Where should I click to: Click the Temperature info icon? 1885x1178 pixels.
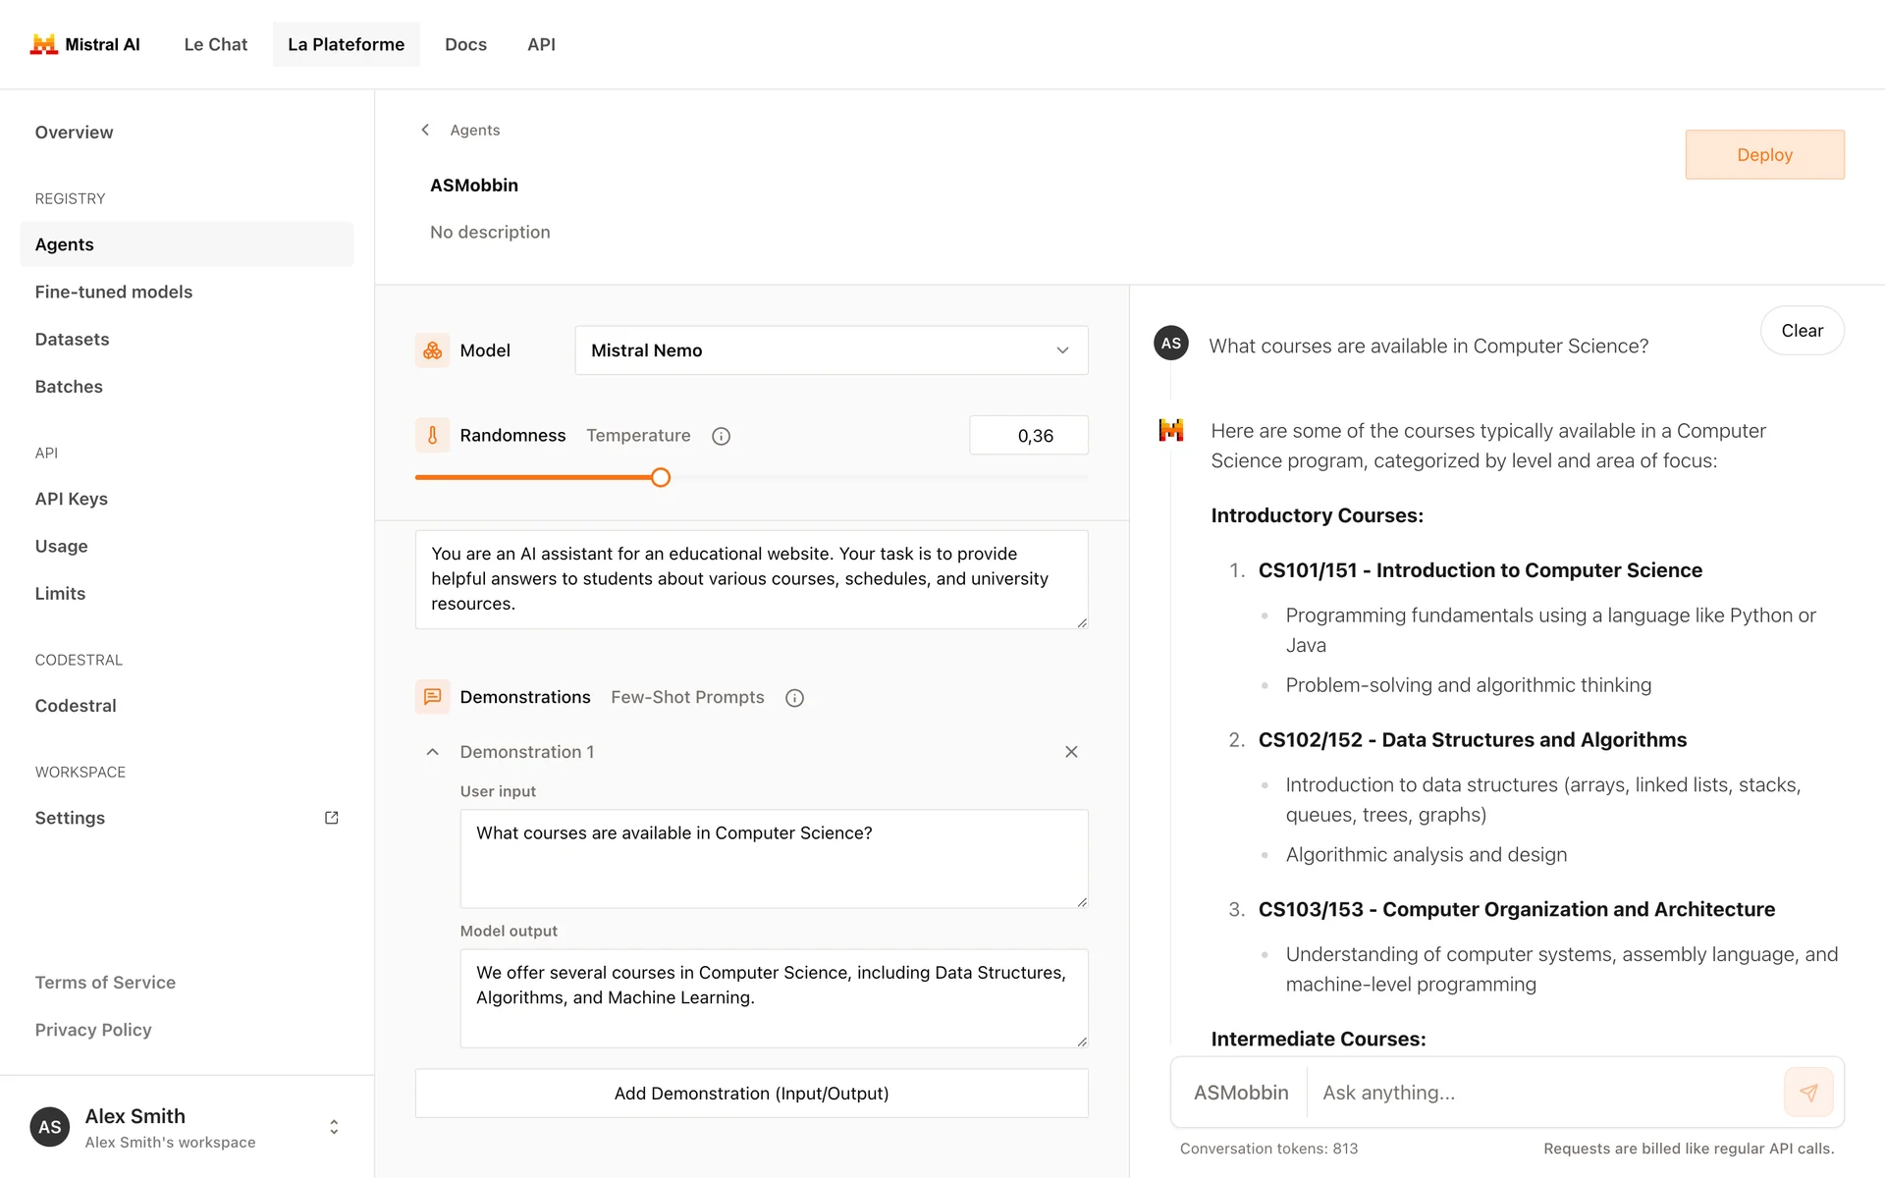coord(721,436)
